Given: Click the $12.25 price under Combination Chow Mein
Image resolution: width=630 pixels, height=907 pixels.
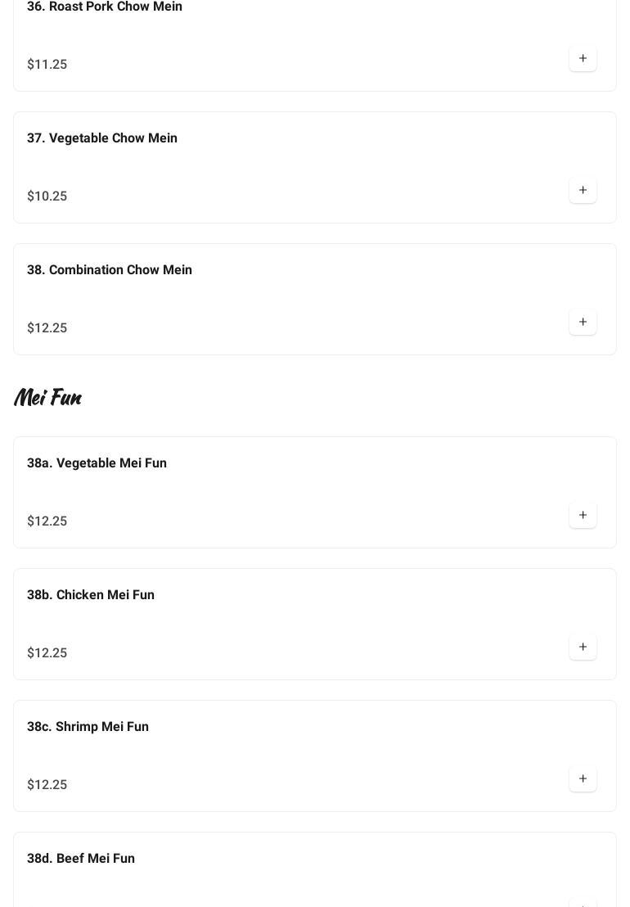Looking at the screenshot, I should pos(47,328).
